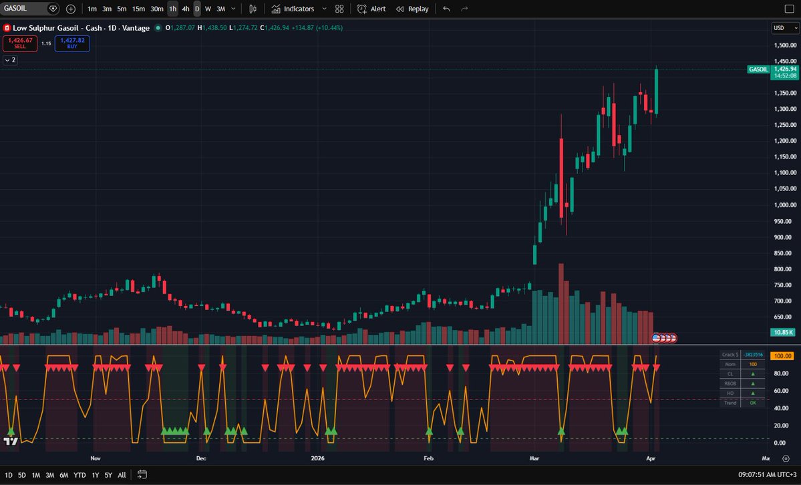Viewport: 801px width, 485px height.
Task: Set the date range to 6M
Action: 64,475
